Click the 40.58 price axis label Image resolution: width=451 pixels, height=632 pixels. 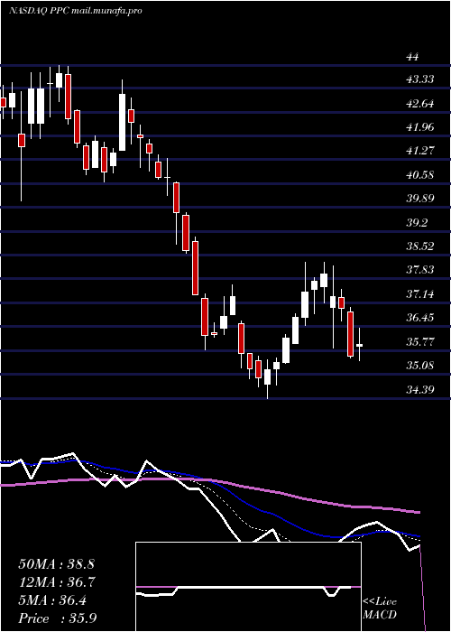[420, 175]
